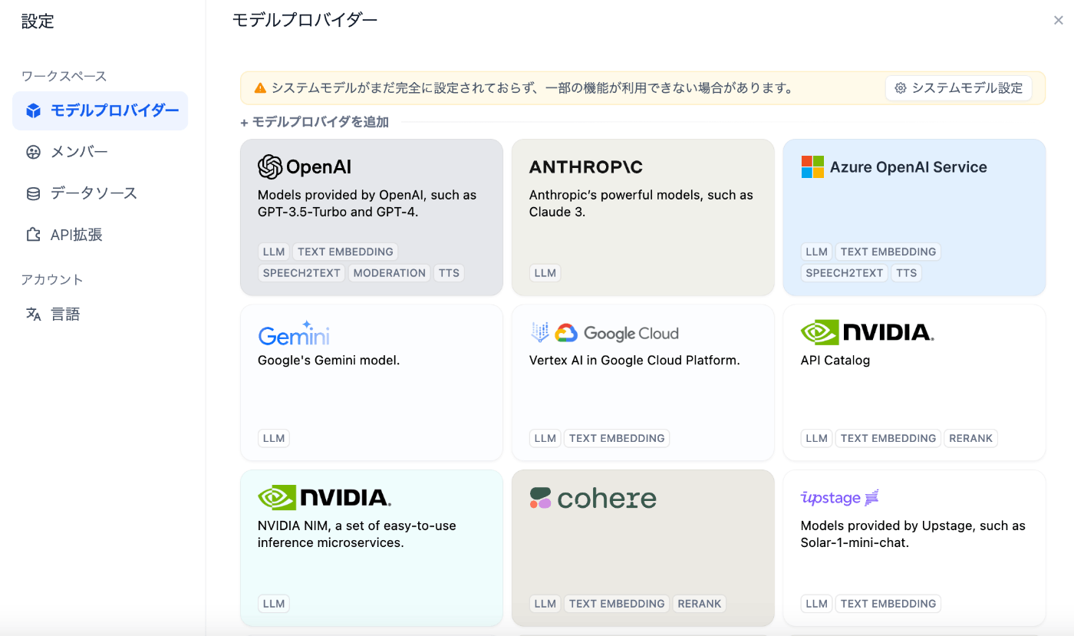
Task: Click the 設定 dialog title
Action: [x=38, y=21]
